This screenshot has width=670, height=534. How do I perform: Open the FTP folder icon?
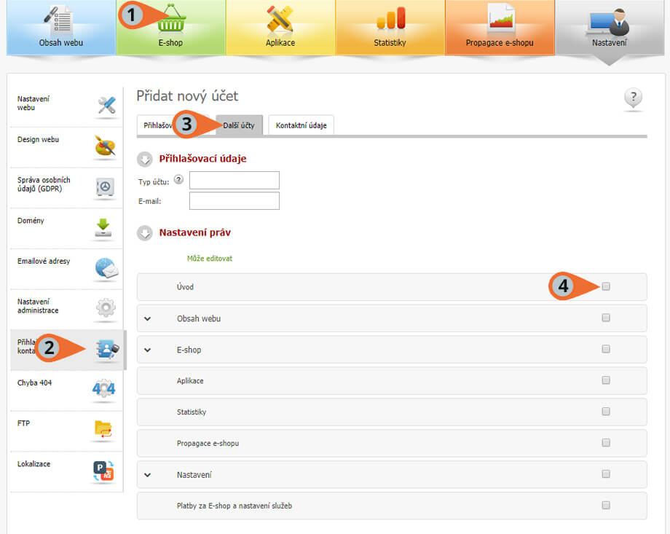(x=104, y=430)
